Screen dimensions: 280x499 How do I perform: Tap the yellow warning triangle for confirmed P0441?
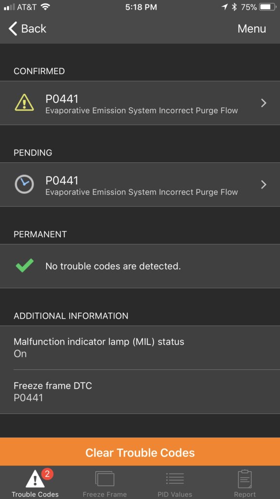[24, 102]
